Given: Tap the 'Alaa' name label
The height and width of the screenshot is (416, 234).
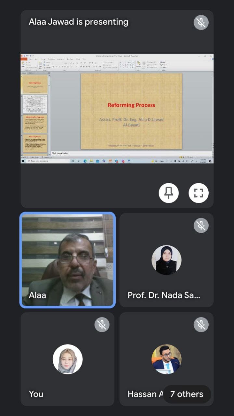Looking at the screenshot, I should click(37, 295).
